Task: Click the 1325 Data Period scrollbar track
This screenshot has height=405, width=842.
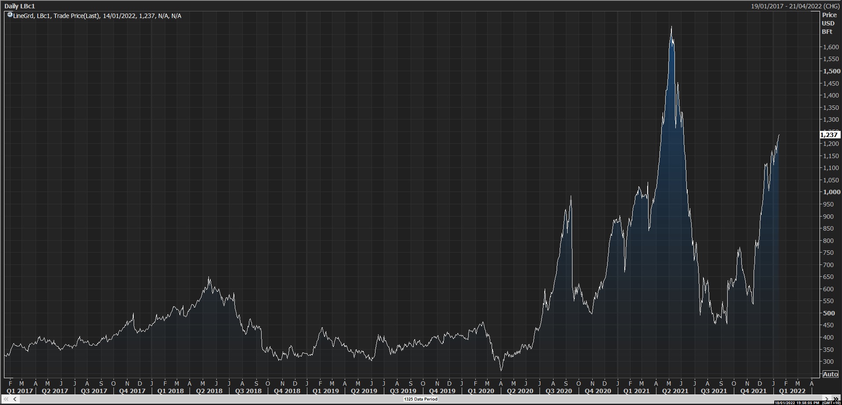Action: (x=421, y=399)
